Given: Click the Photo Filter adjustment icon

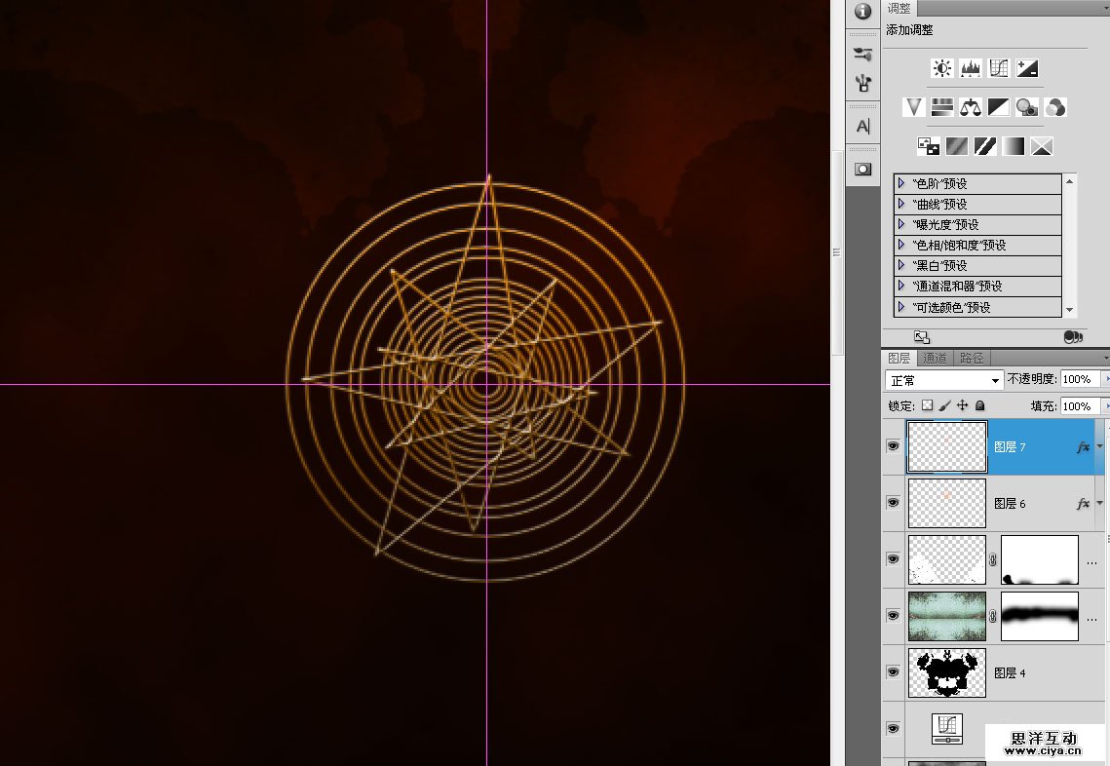Looking at the screenshot, I should click(1026, 107).
